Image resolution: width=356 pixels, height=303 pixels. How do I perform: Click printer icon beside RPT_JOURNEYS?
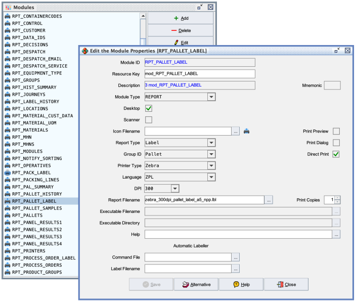(8, 95)
